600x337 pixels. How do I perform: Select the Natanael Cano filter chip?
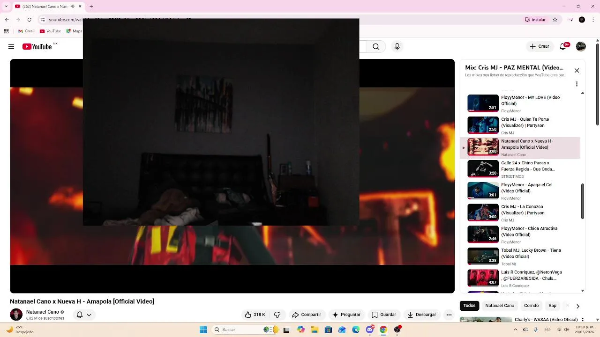pyautogui.click(x=500, y=306)
